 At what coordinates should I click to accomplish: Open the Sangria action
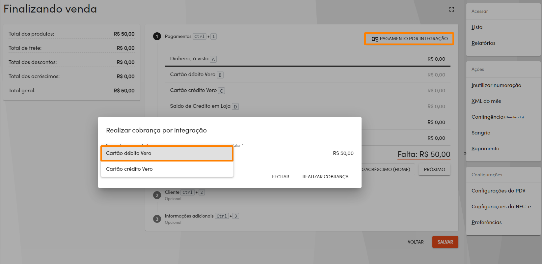(481, 133)
